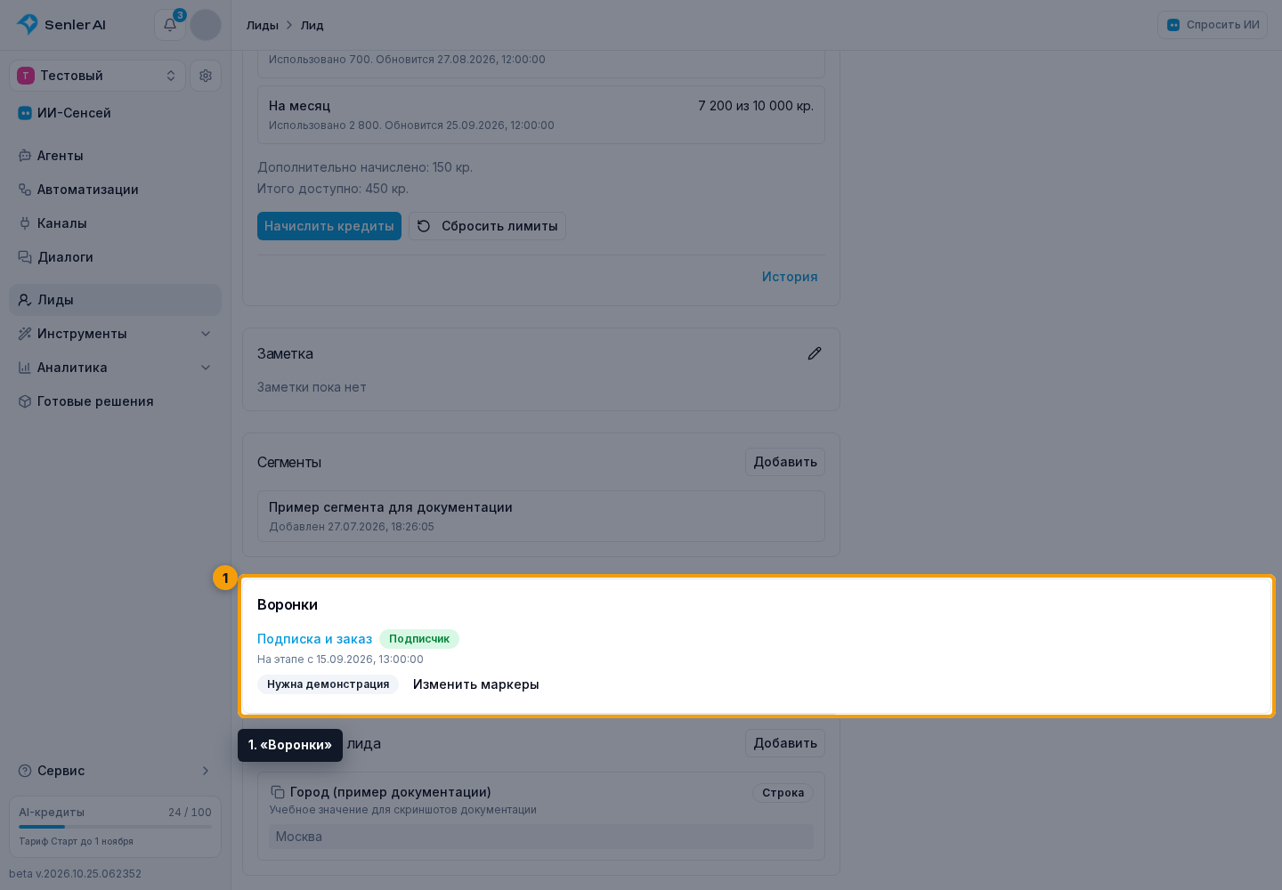Click the Senler AI logo
The image size is (1282, 890).
pos(61,25)
